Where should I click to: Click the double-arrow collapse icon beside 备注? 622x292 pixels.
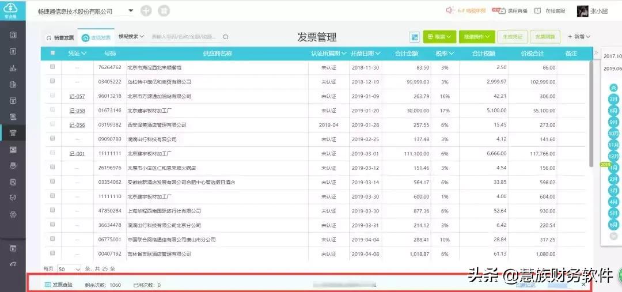(x=595, y=53)
